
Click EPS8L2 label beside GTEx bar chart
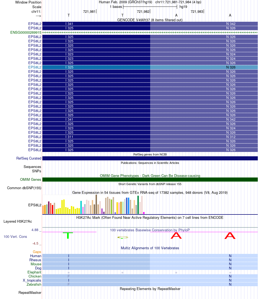35,205
